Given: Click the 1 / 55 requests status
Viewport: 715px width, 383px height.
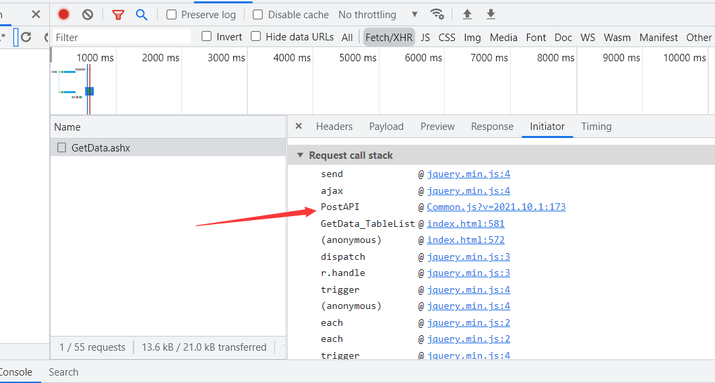Looking at the screenshot, I should (92, 347).
